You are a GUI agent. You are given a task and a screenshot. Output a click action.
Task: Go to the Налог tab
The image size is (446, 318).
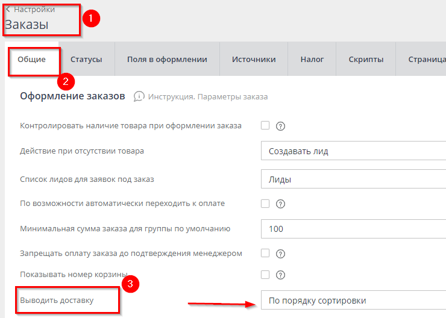click(x=312, y=59)
